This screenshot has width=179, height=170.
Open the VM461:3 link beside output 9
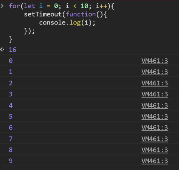(155, 161)
